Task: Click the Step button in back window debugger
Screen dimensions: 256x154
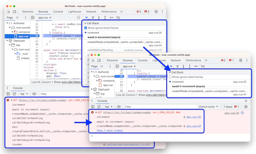Action: pyautogui.click(x=111, y=18)
